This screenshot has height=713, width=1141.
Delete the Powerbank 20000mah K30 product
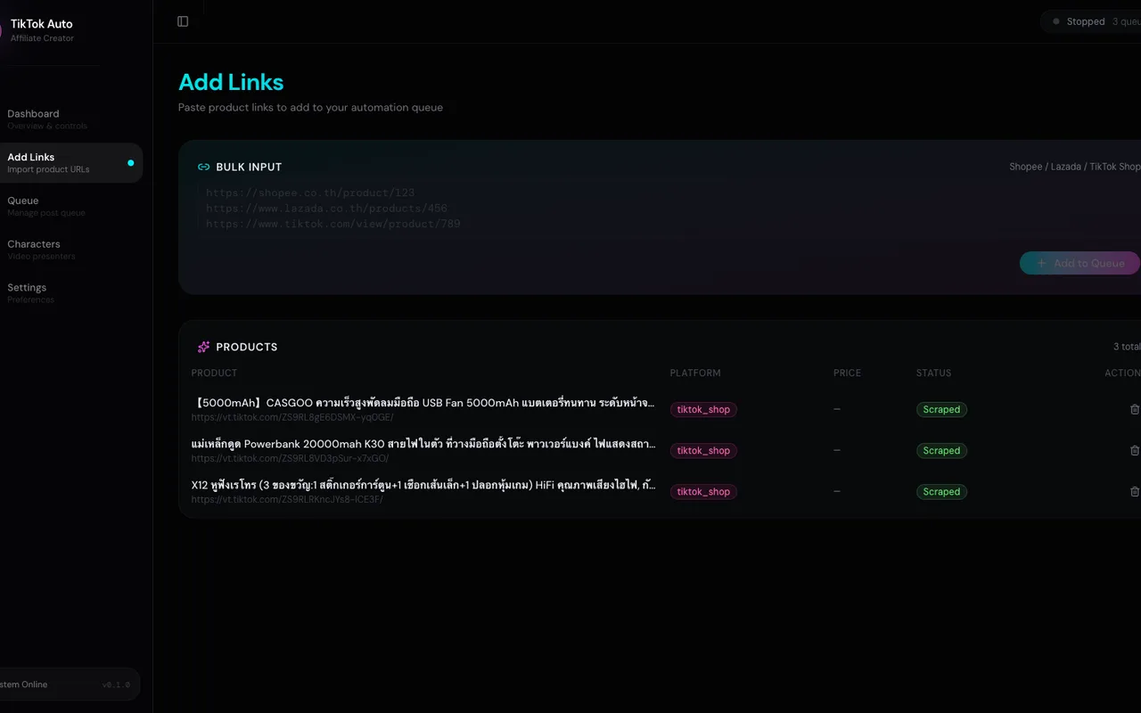[x=1134, y=450]
